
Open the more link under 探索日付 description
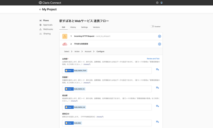(x=100, y=117)
